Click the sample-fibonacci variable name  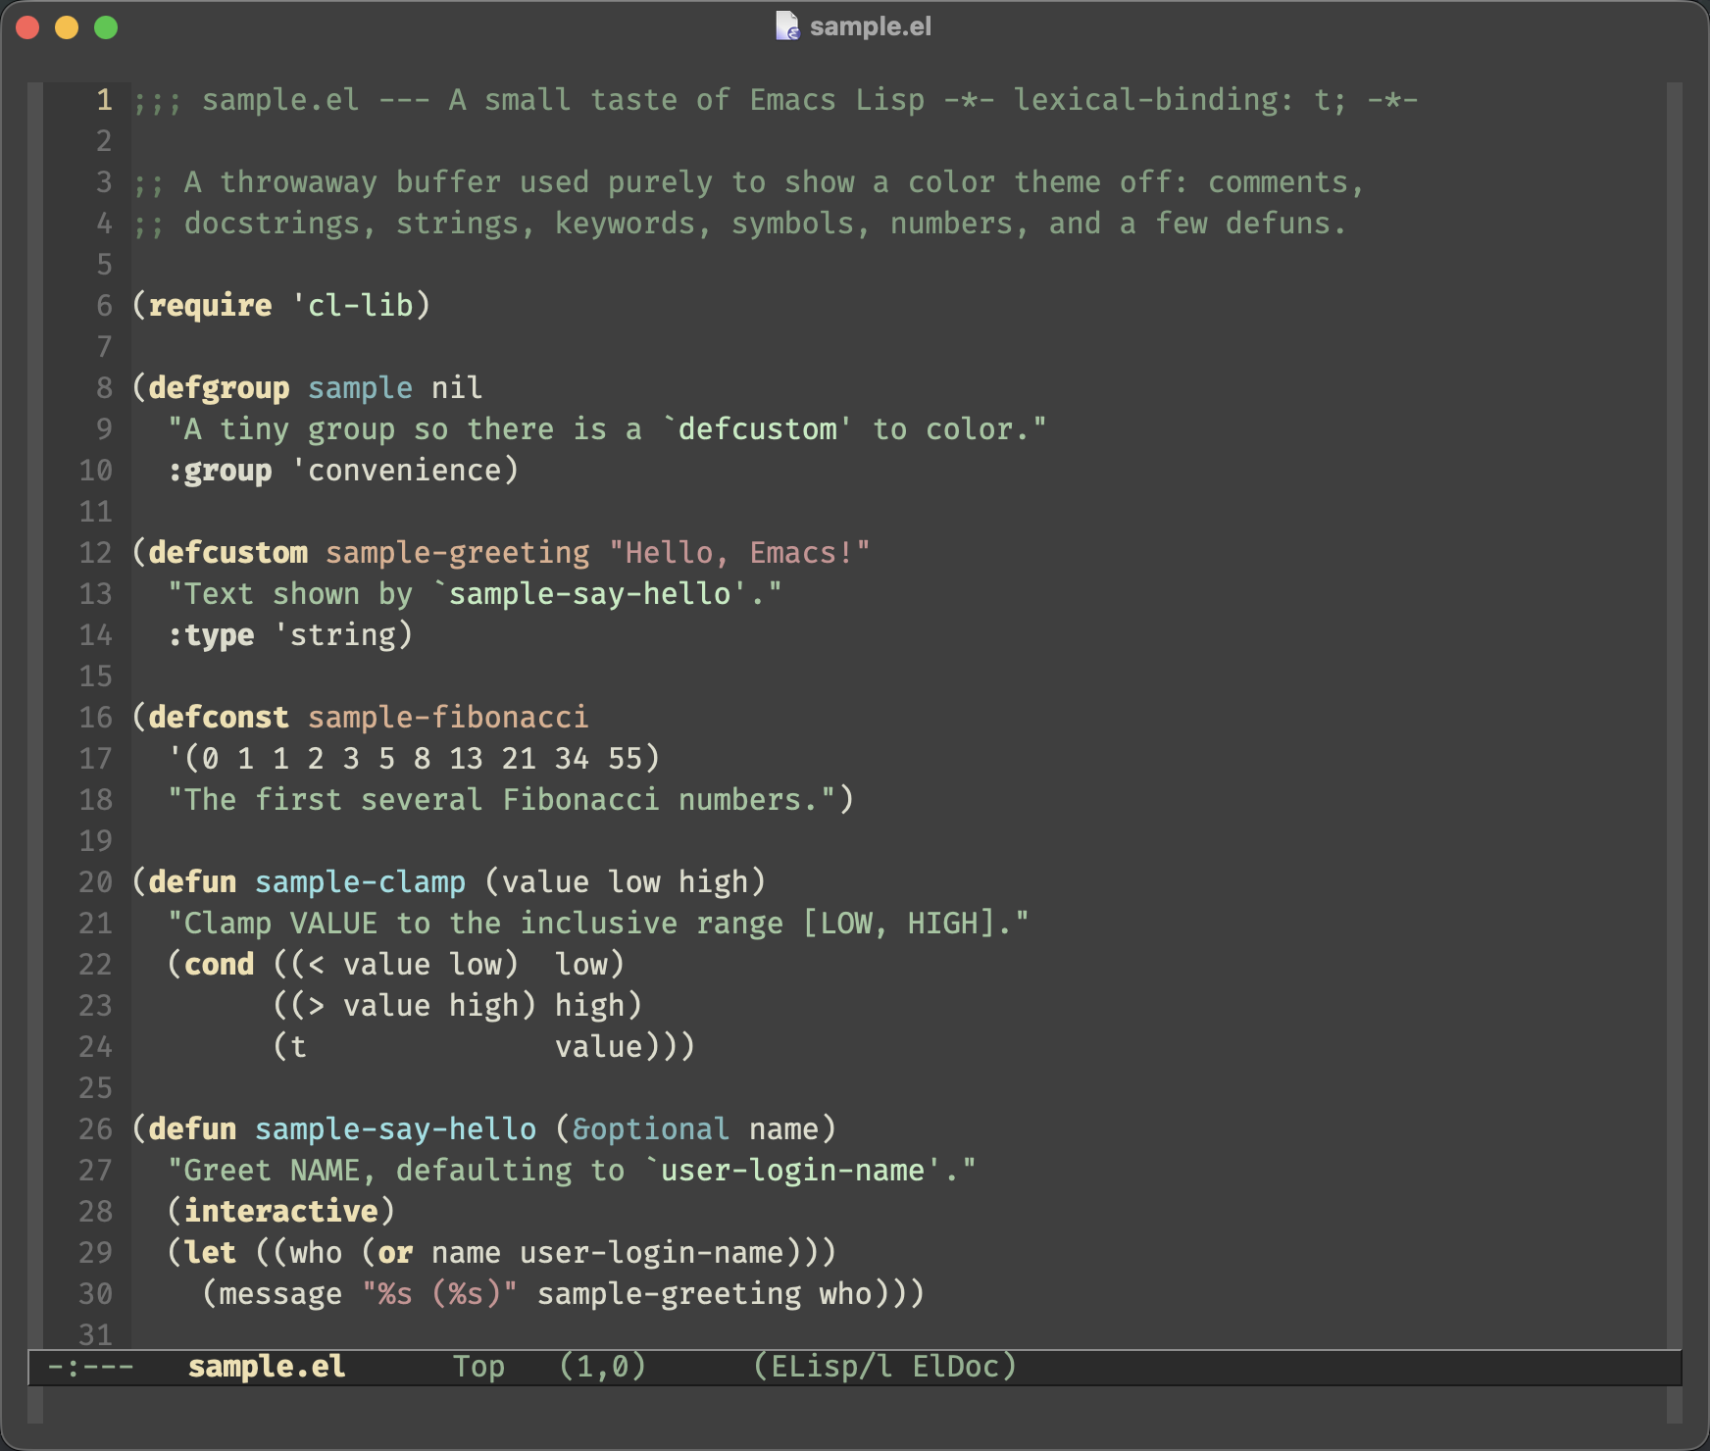449,718
